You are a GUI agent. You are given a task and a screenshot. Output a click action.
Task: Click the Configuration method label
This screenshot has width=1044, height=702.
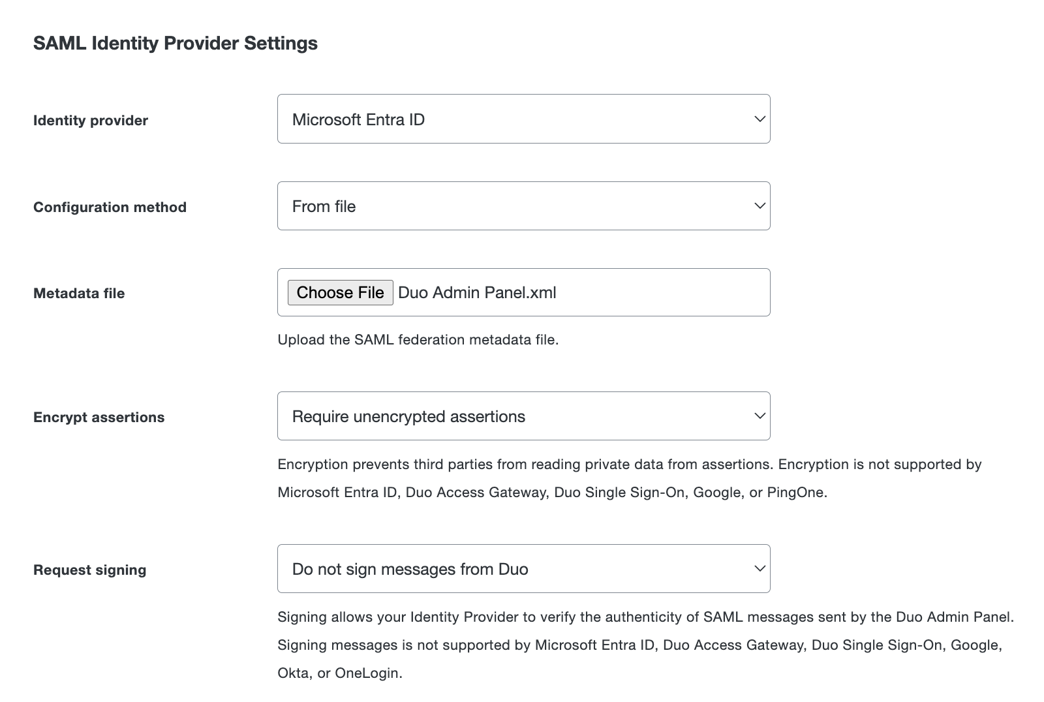110,207
